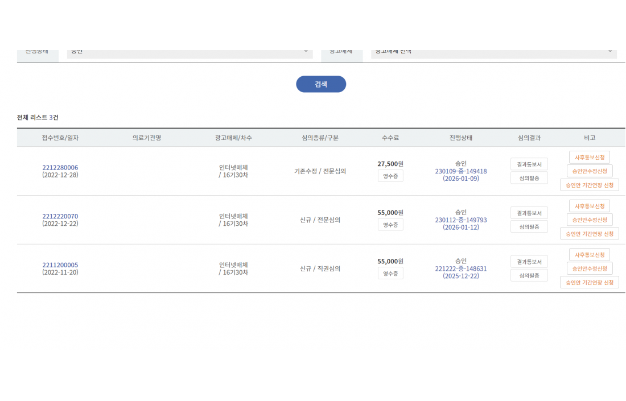This screenshot has height=401, width=626.
Task: Click 심의필증 for receipt 2211200005
Action: [529, 275]
